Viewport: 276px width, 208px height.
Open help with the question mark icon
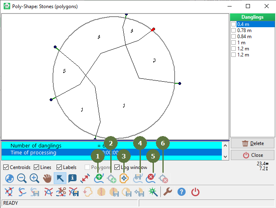tap(182, 192)
